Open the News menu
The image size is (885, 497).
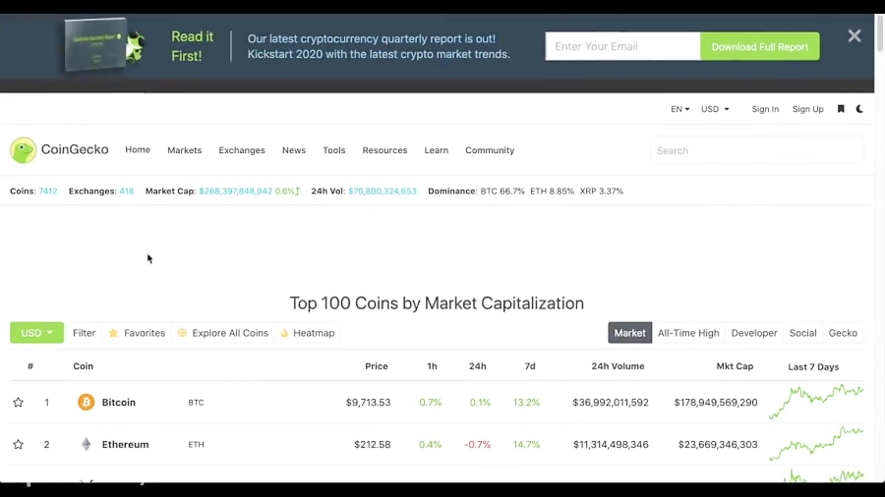click(293, 150)
